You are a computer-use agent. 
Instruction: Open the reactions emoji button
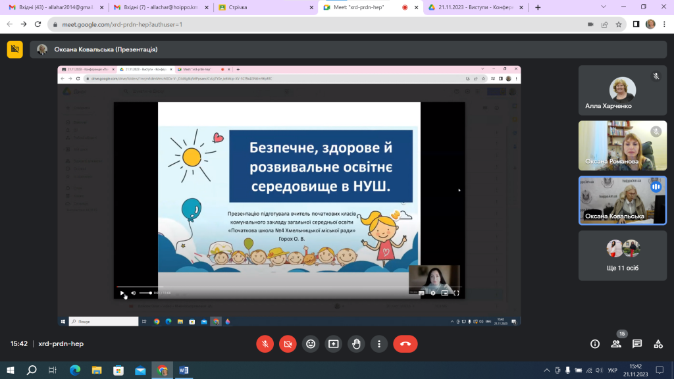[311, 343]
